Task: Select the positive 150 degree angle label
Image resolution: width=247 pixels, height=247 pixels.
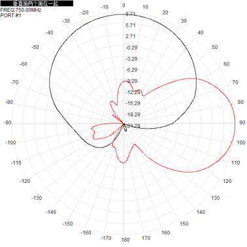Action: [x=184, y=224]
